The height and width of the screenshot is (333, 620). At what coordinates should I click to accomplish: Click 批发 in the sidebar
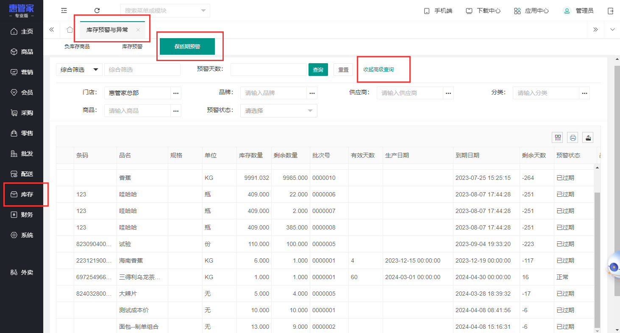tap(22, 154)
